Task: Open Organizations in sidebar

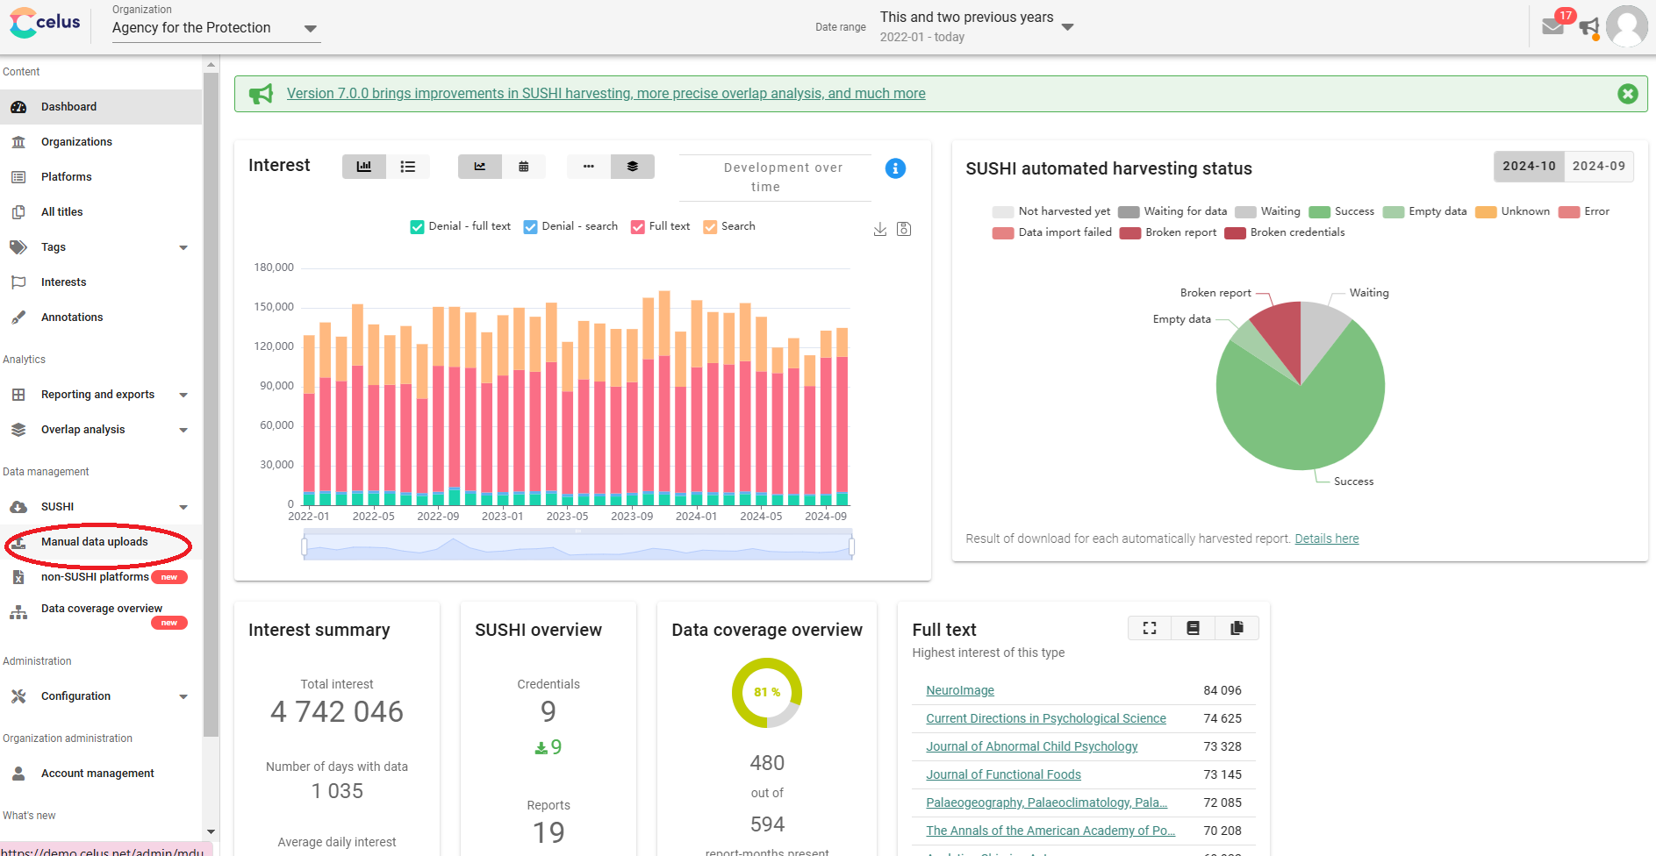Action: point(101,142)
